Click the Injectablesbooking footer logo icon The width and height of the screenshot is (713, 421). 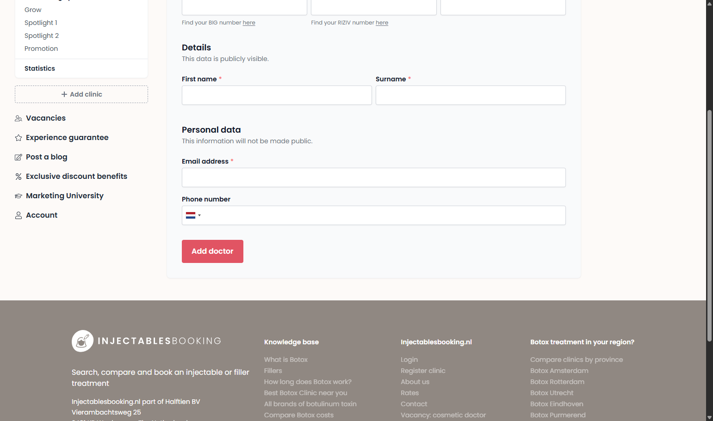(x=83, y=341)
